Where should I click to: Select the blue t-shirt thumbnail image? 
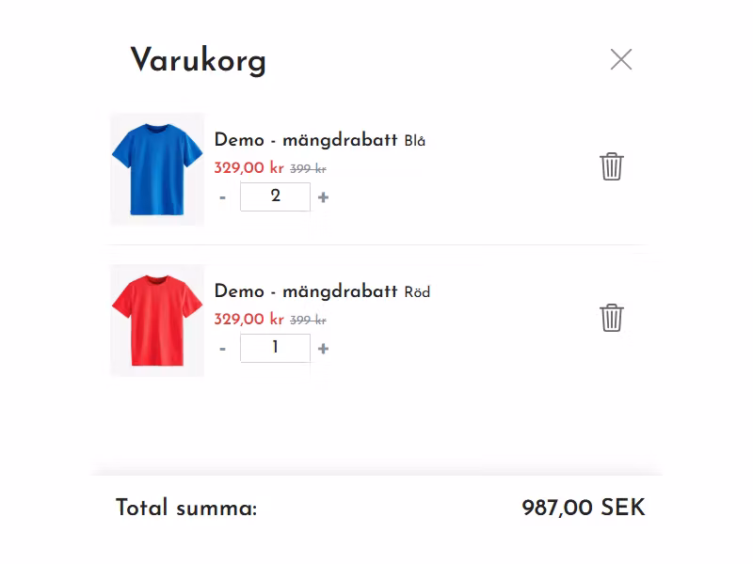tap(157, 169)
